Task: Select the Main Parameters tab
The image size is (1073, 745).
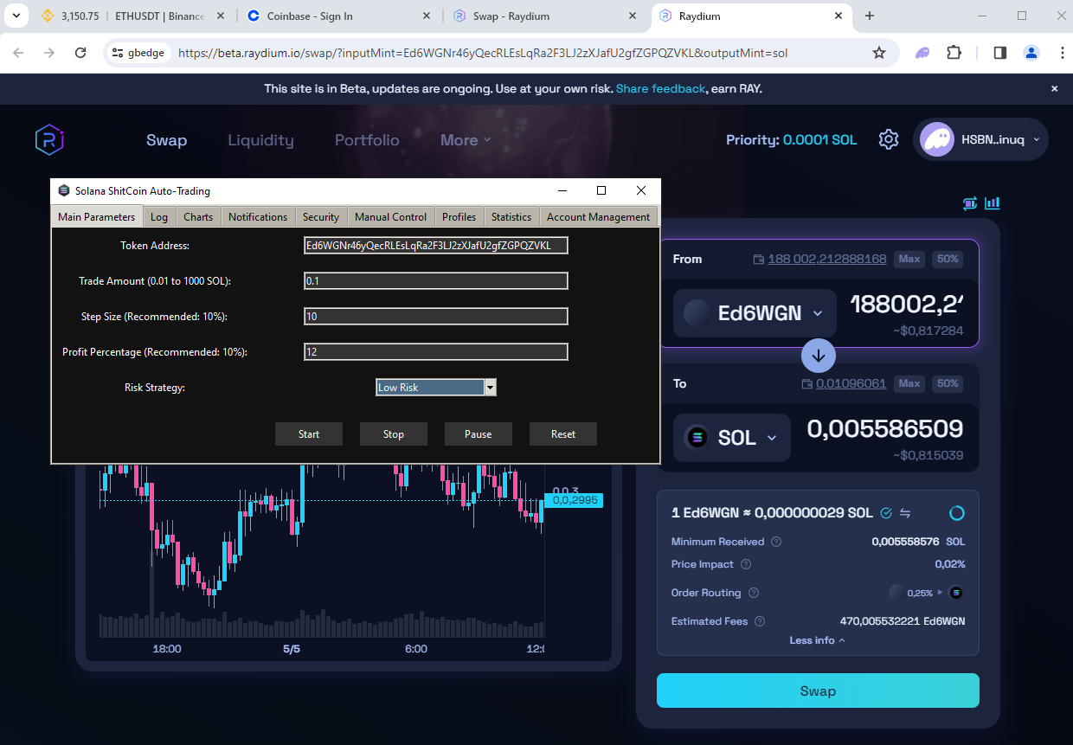Action: (97, 216)
